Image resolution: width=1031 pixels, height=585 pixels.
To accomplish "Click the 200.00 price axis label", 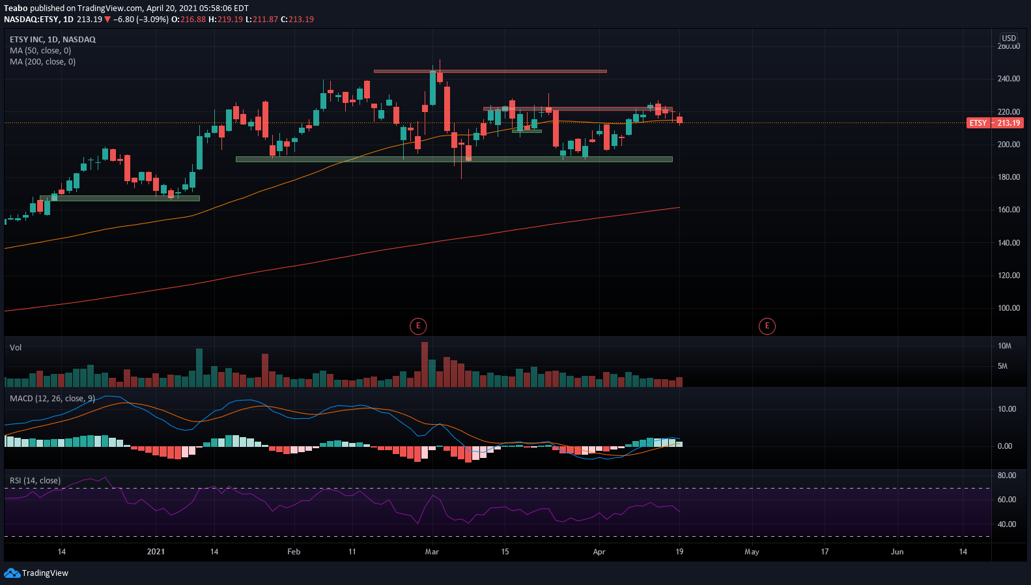I will pyautogui.click(x=1009, y=145).
